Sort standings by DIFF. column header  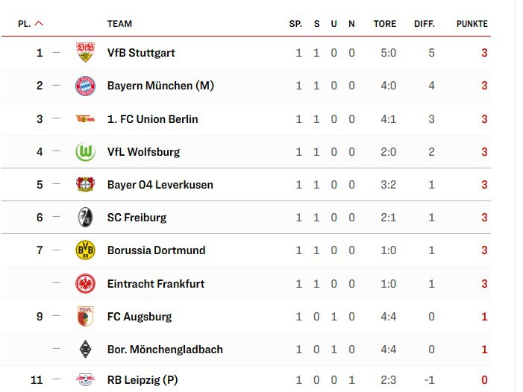pos(425,24)
